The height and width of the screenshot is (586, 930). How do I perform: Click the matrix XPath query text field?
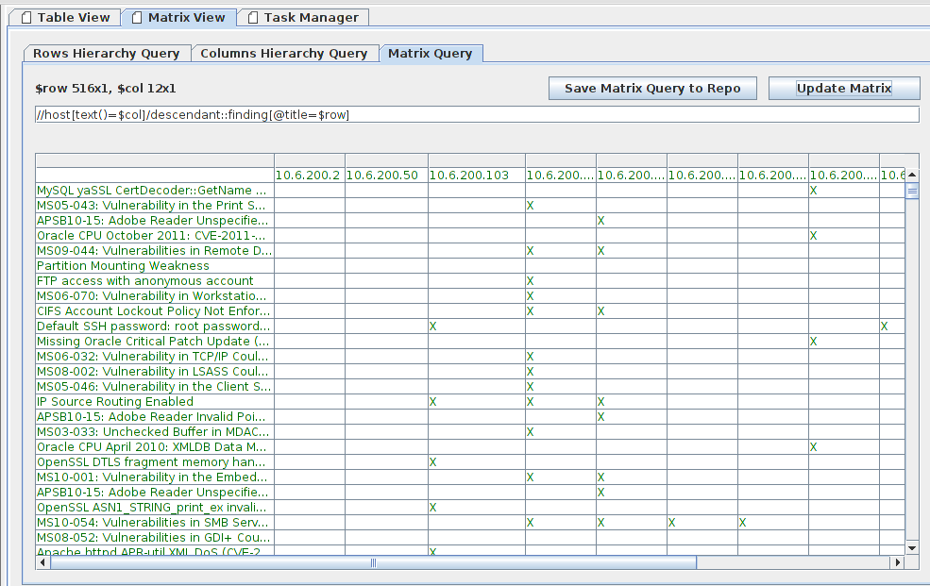[x=476, y=114]
